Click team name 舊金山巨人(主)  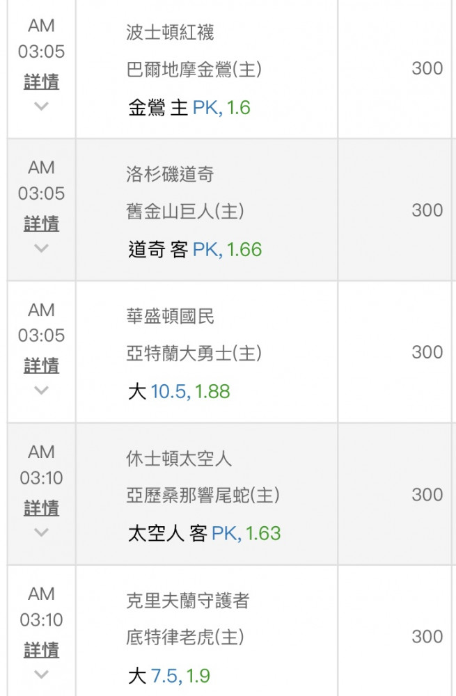185,212
